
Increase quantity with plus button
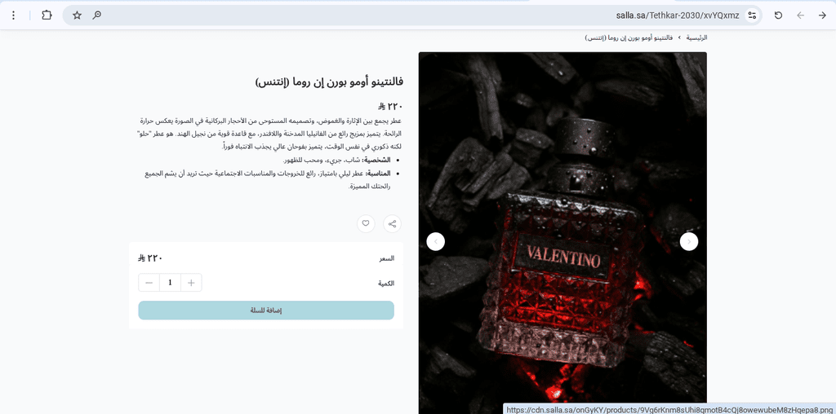click(191, 283)
